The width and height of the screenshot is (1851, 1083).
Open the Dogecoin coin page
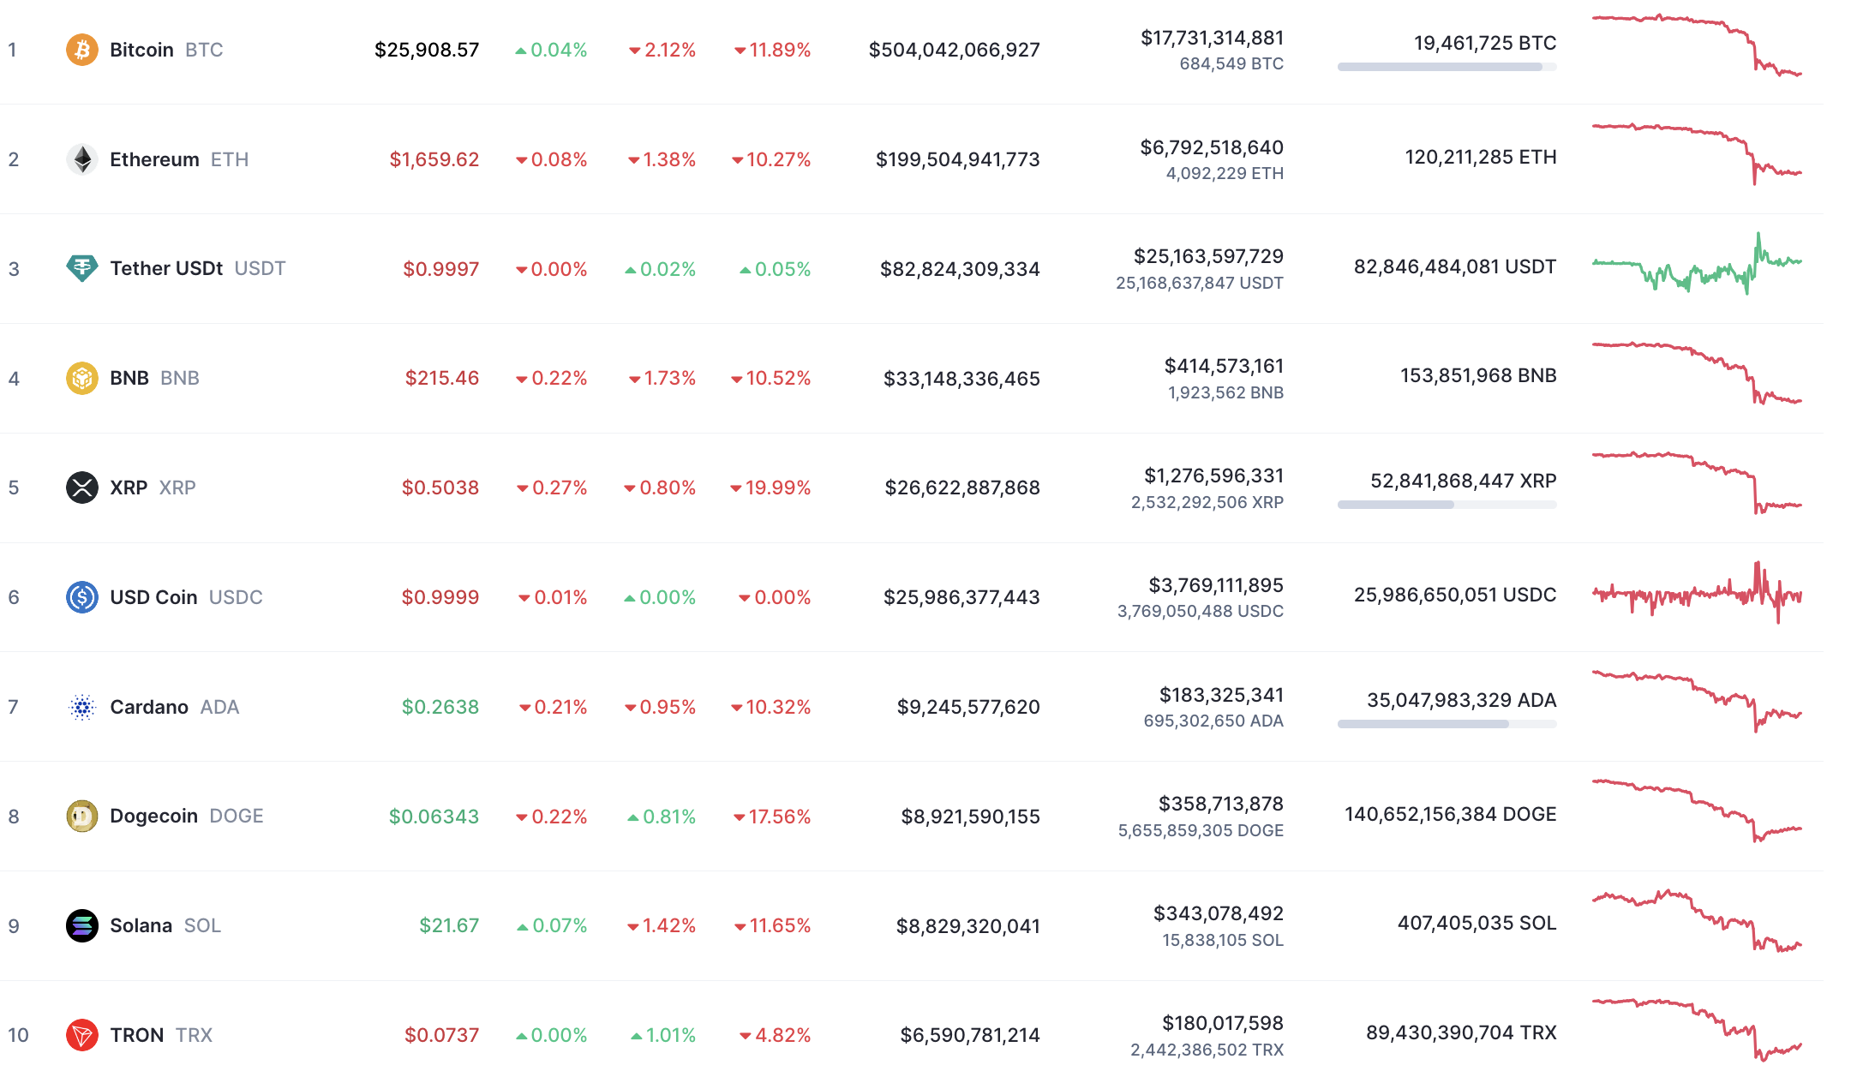(x=153, y=816)
